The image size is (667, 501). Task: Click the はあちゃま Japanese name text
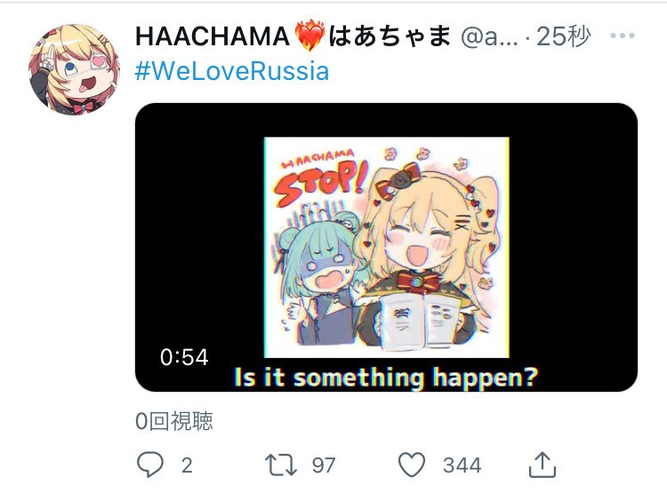click(x=390, y=36)
